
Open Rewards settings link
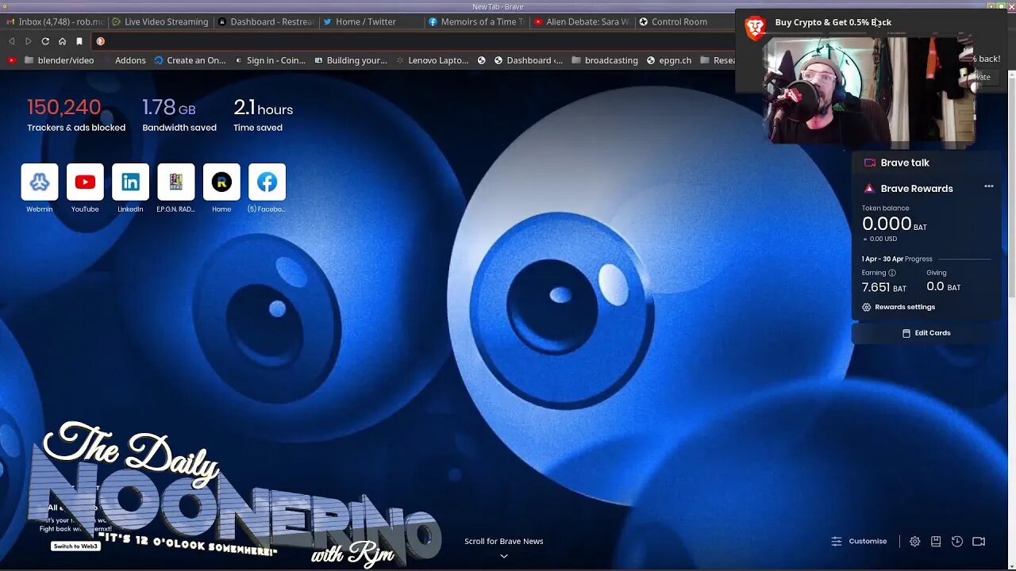[x=899, y=307]
